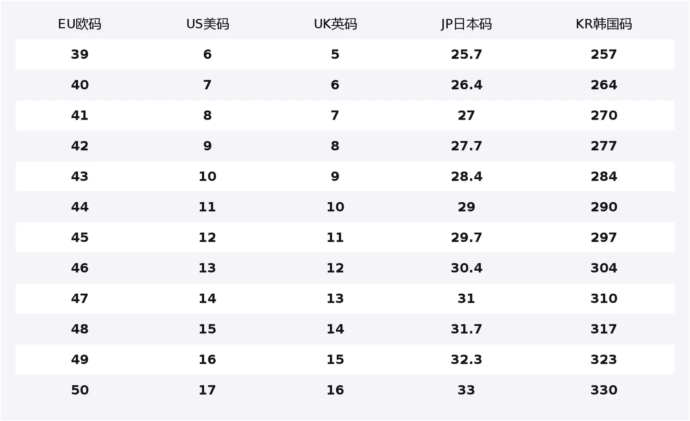The height and width of the screenshot is (421, 690).
Task: Click the US美码 column header
Action: point(207,24)
